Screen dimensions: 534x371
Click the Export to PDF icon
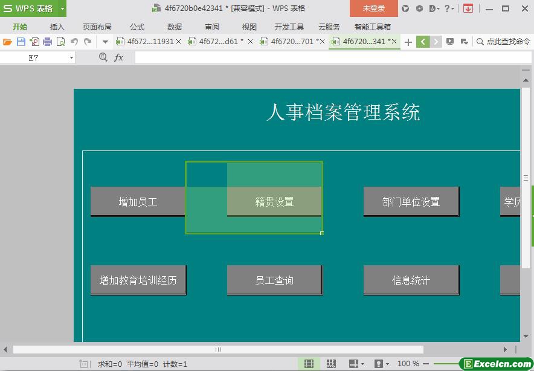coord(34,42)
